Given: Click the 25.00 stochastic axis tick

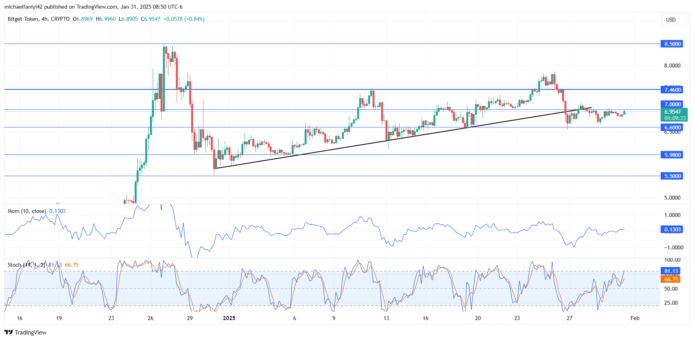Looking at the screenshot, I should coord(671,303).
